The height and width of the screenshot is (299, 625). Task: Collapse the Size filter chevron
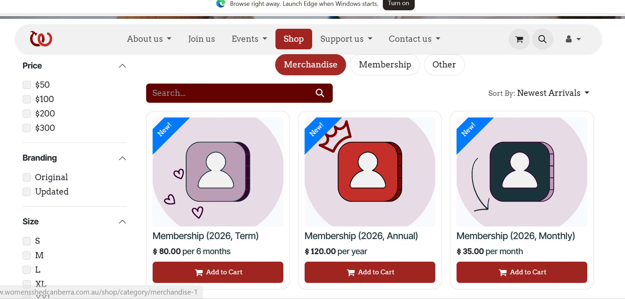pyautogui.click(x=122, y=222)
